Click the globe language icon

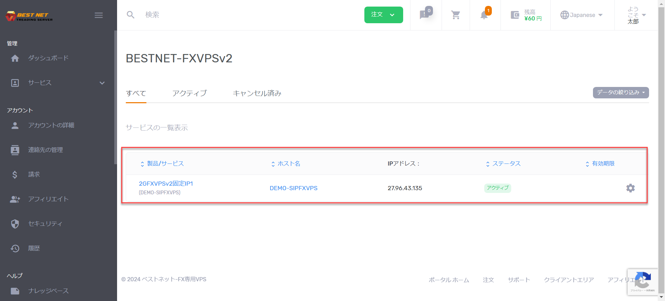[x=565, y=15]
